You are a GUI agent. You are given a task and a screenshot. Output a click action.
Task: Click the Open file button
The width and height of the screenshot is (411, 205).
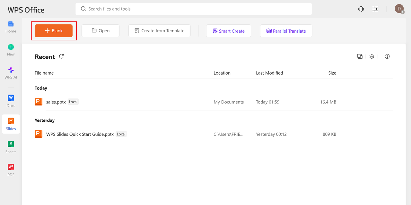click(101, 31)
